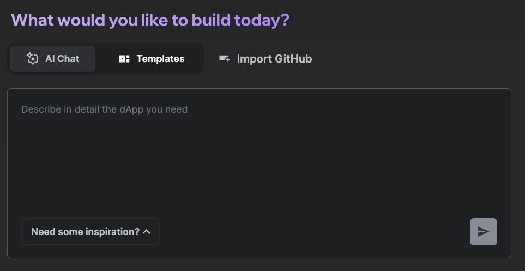Image resolution: width=525 pixels, height=271 pixels.
Task: Select the Import GitHub option
Action: [265, 59]
